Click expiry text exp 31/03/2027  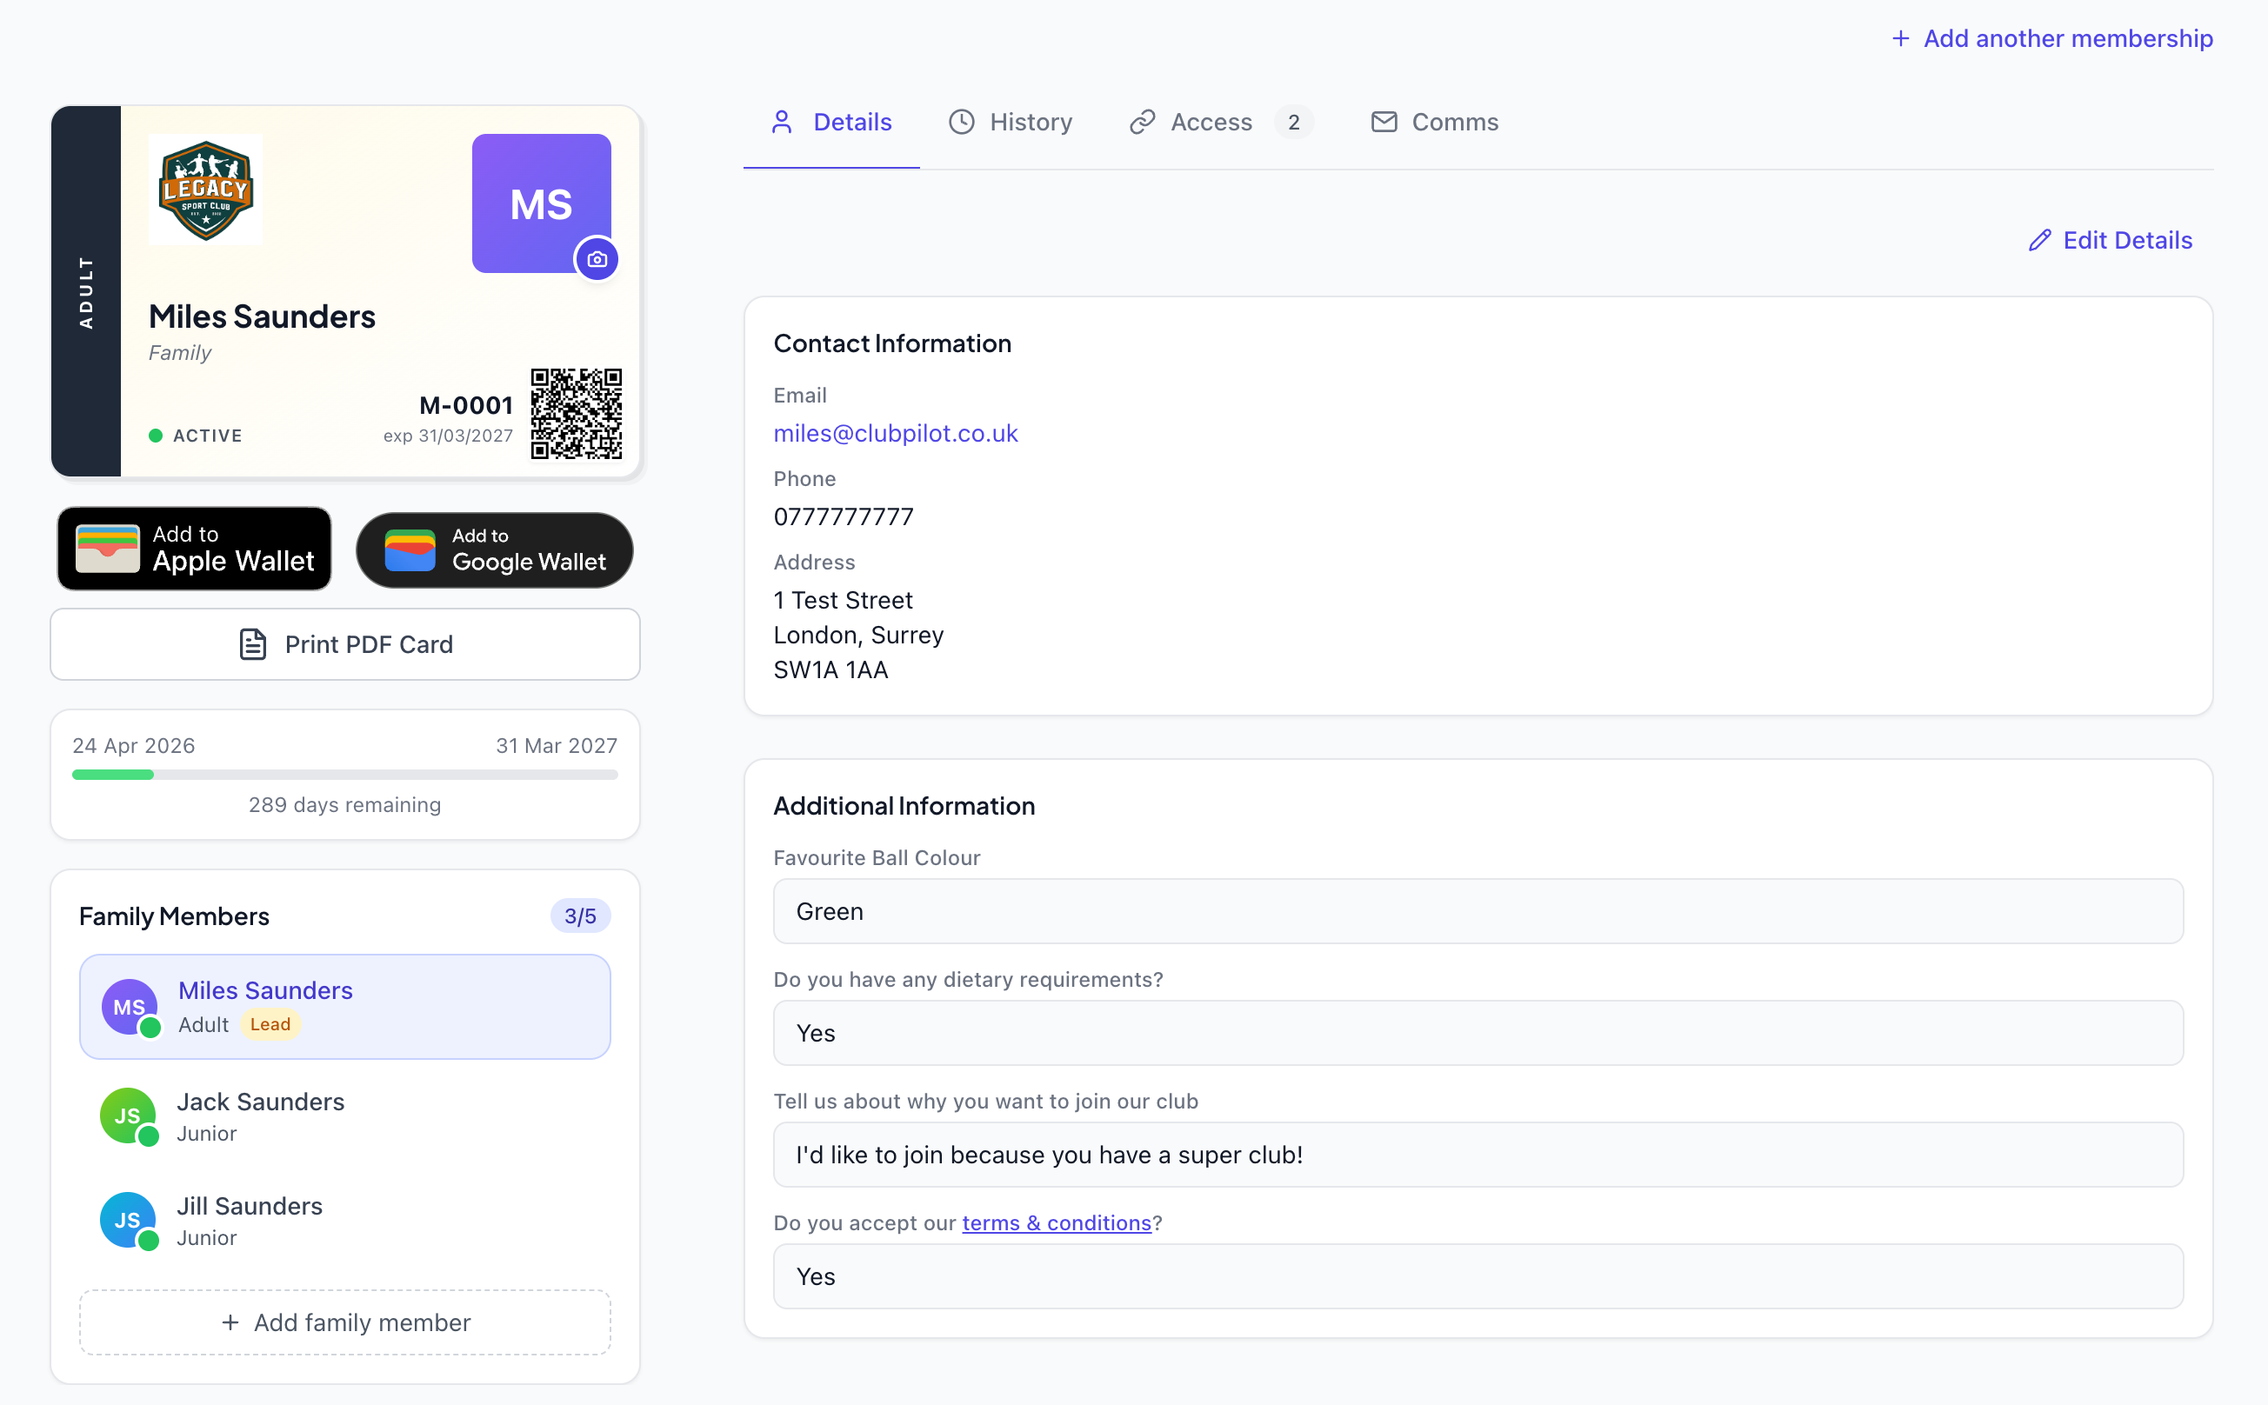(x=447, y=435)
